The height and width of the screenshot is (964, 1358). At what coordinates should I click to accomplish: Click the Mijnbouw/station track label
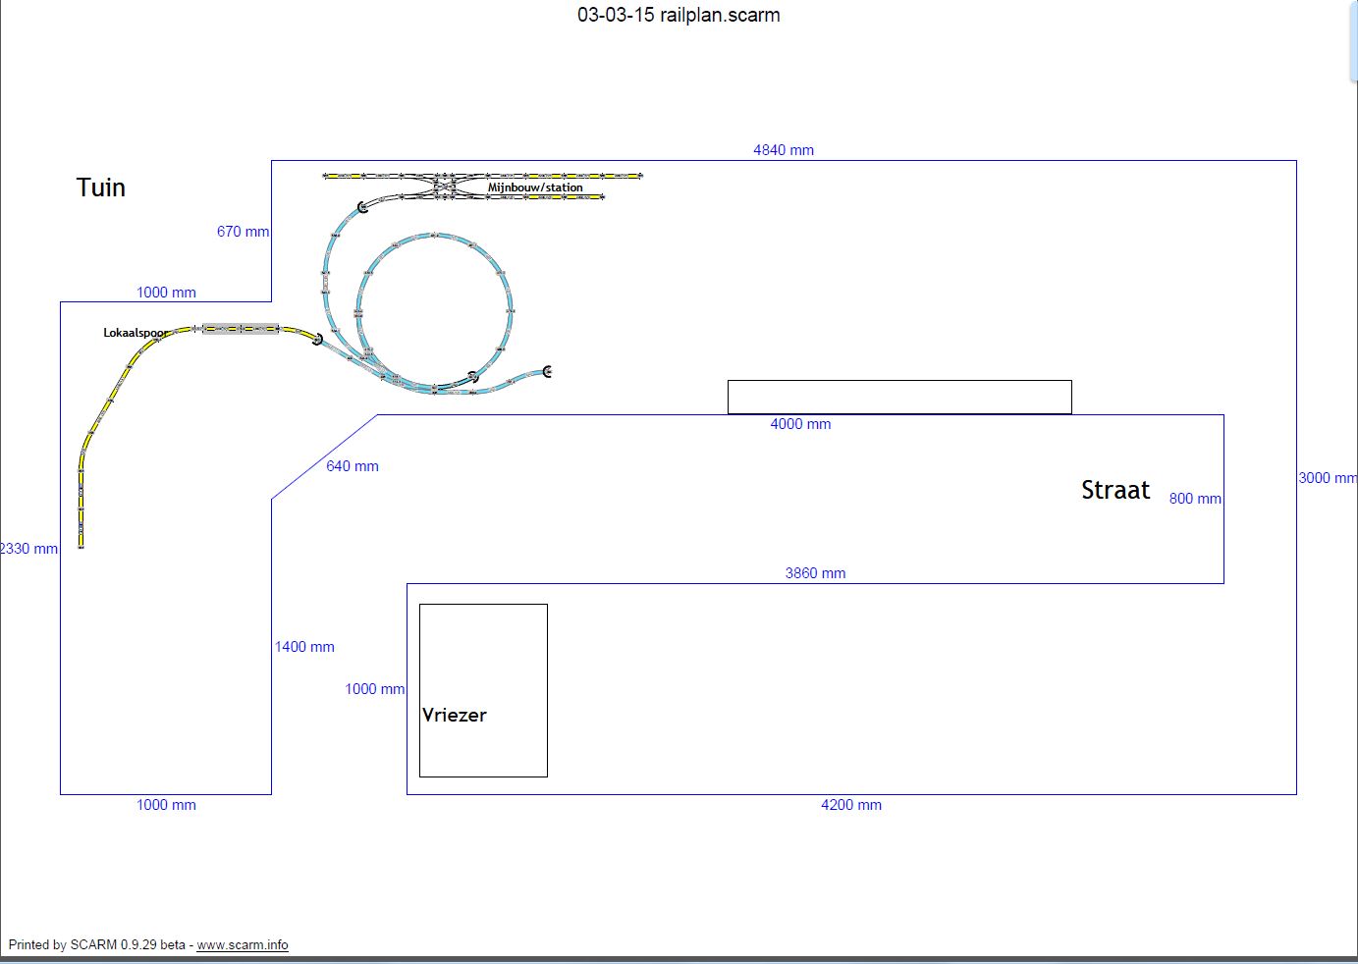[x=535, y=187]
